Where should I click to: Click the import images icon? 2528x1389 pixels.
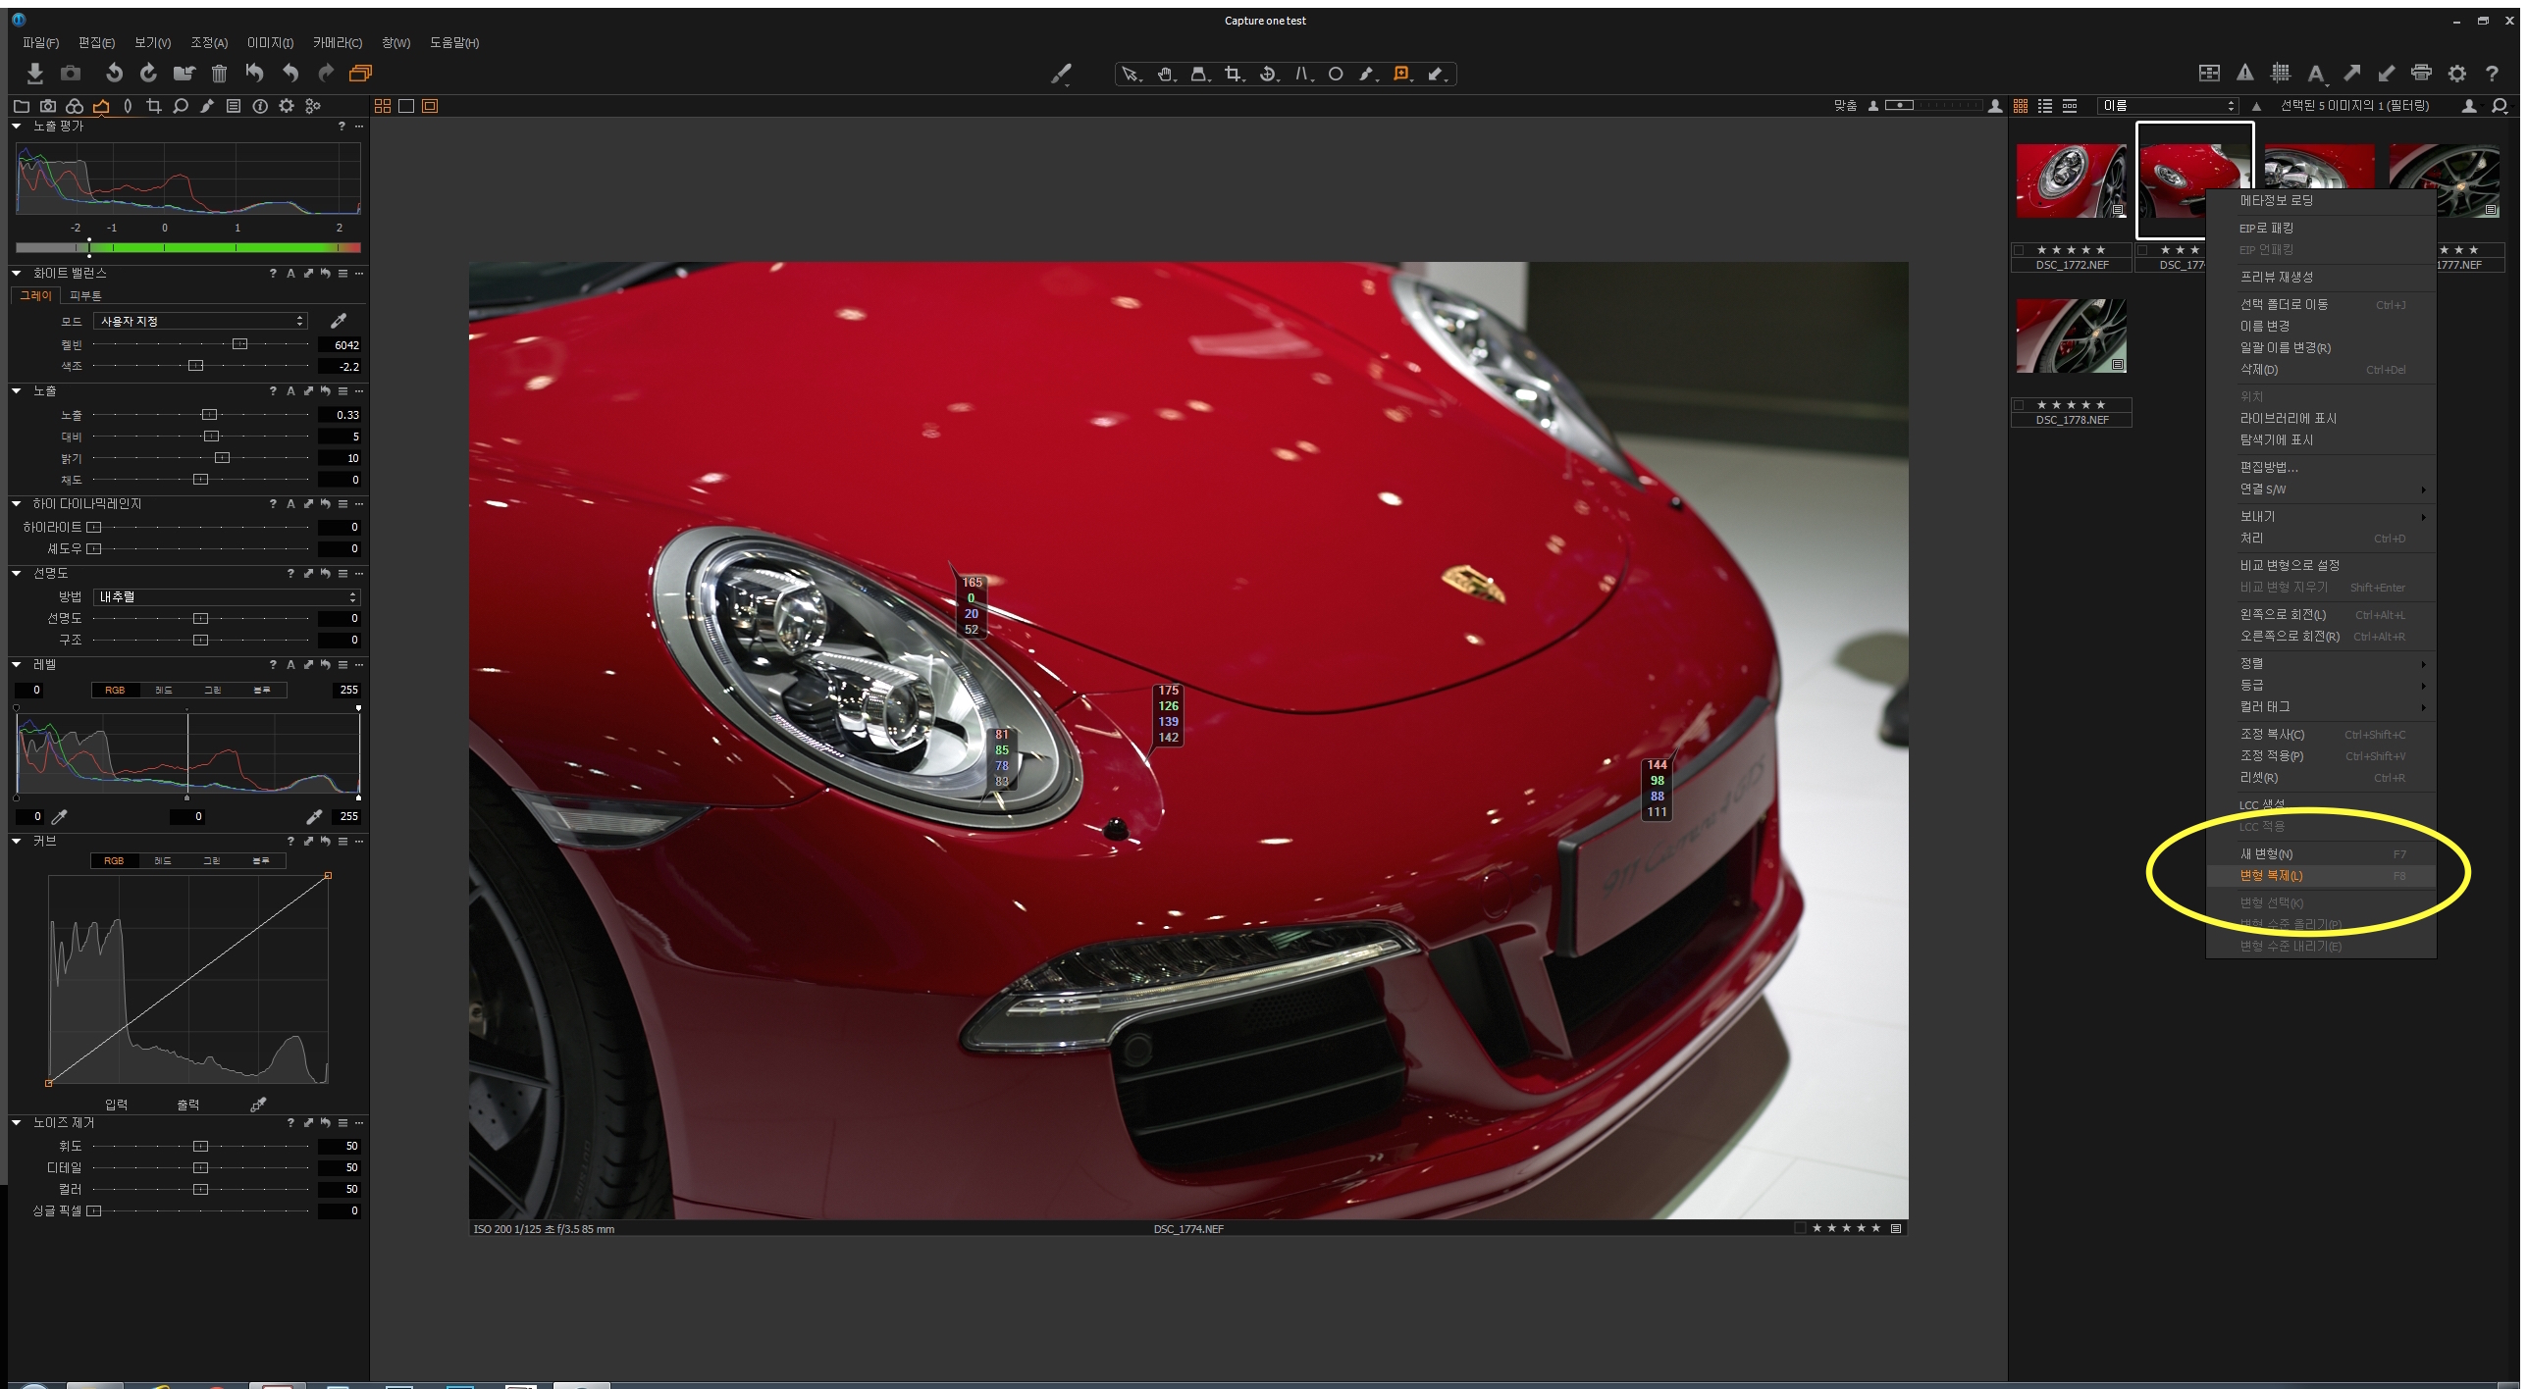35,73
